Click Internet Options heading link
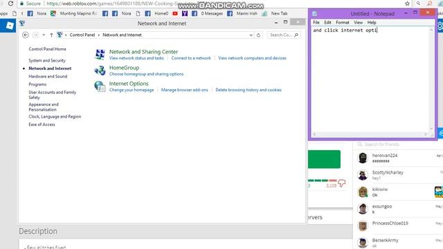443x249 pixels. 129,84
